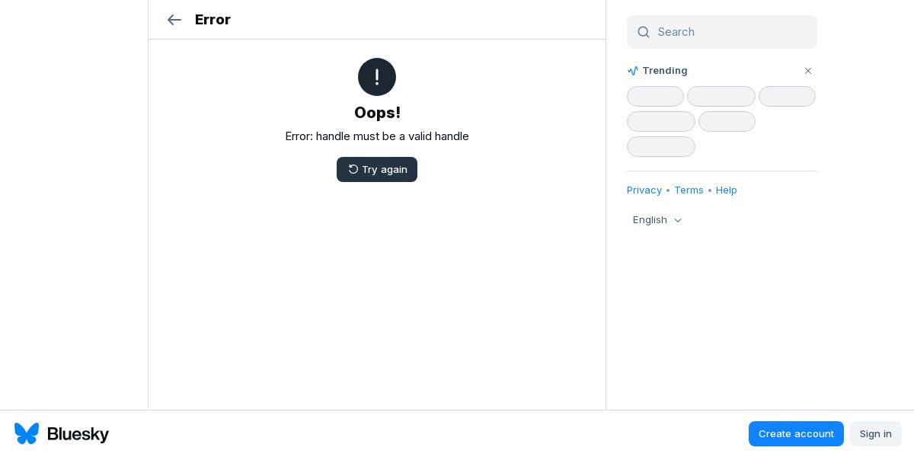Screen dimensions: 914x457
Task: Click the Trending heading label
Action: 665,71
